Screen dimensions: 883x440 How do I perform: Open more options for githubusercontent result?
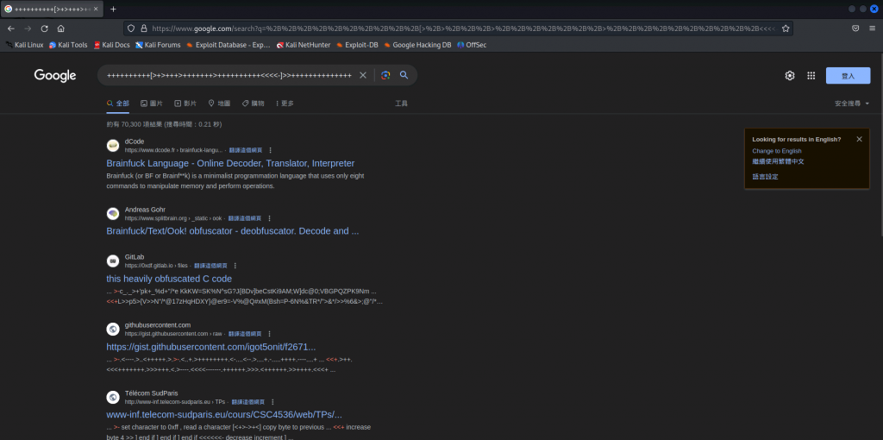269,334
